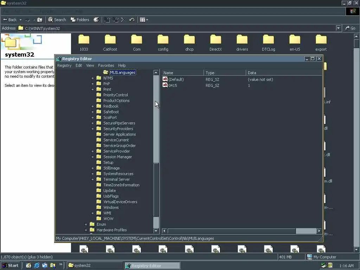Click the Name column header

coord(182,73)
